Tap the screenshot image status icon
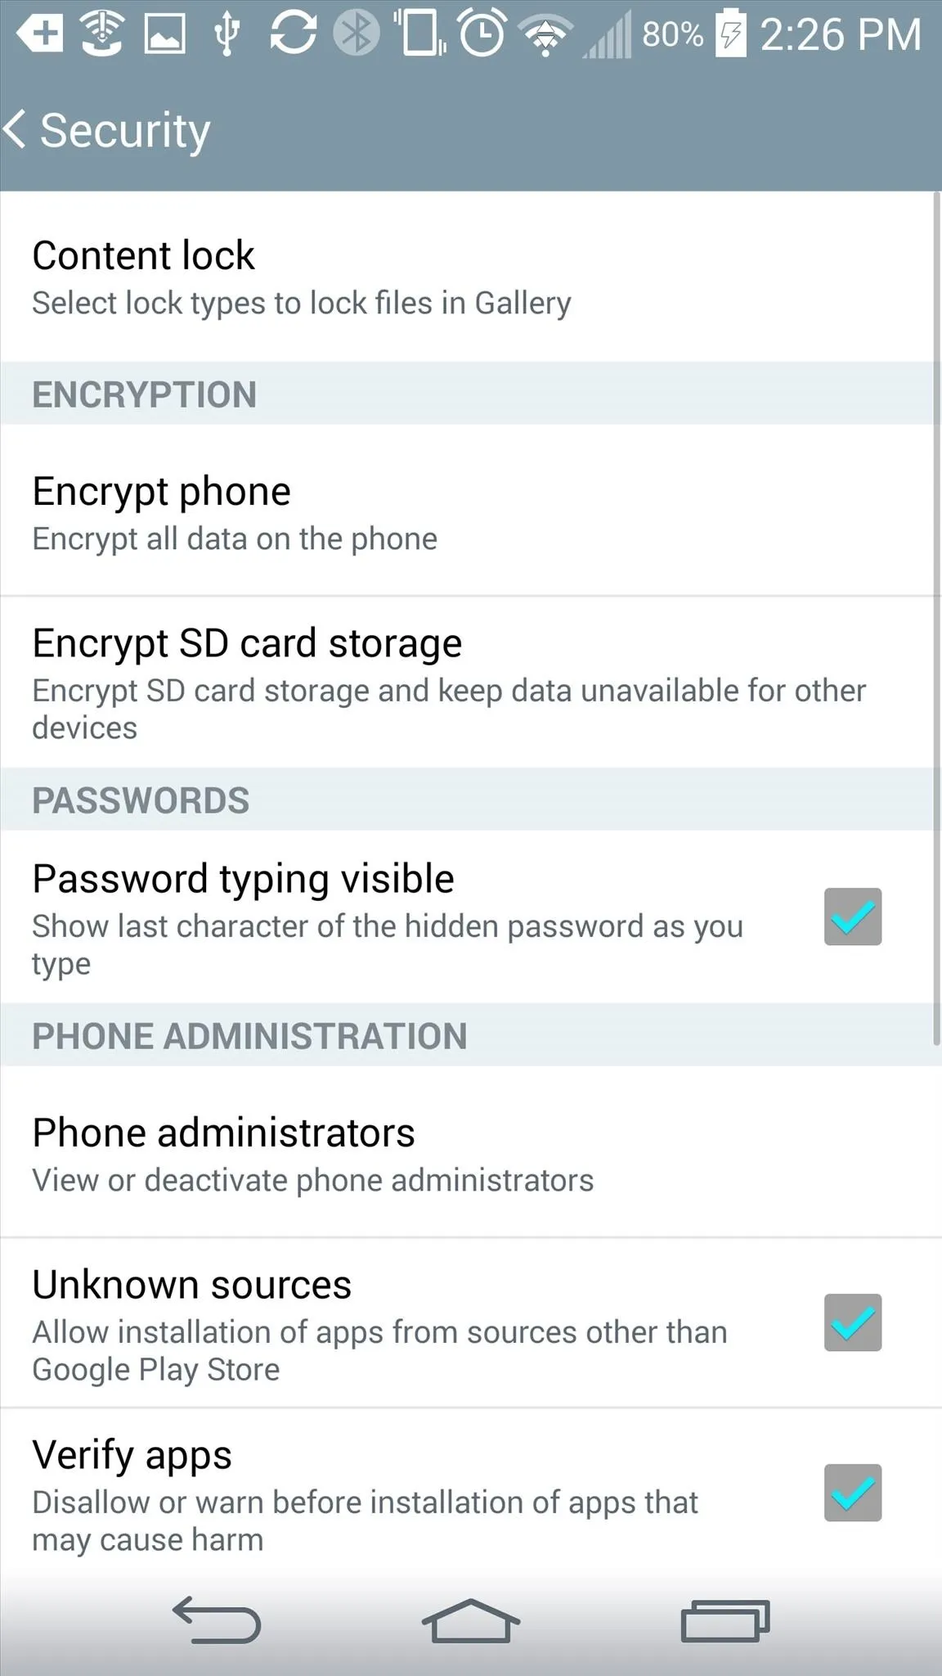Viewport: 942px width, 1676px height. pyautogui.click(x=164, y=34)
